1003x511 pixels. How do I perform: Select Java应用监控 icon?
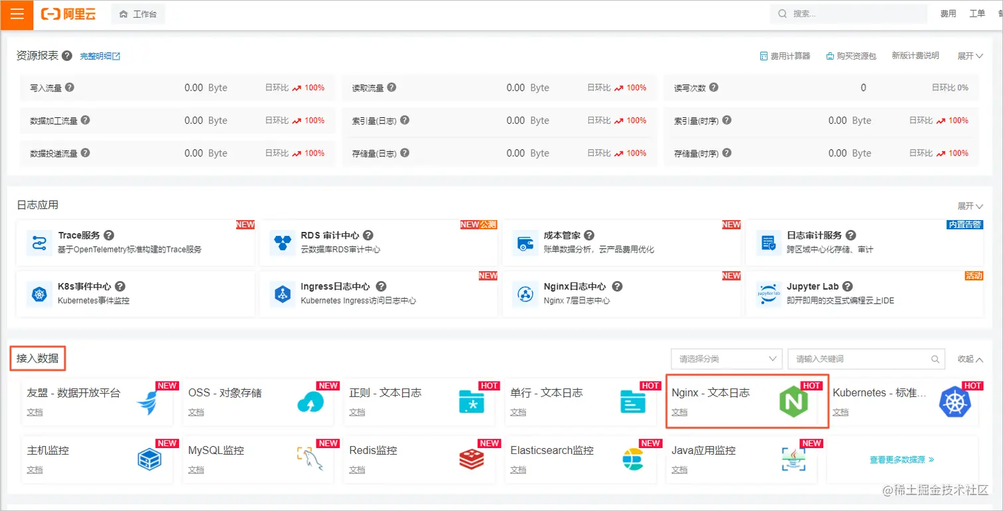pos(793,459)
